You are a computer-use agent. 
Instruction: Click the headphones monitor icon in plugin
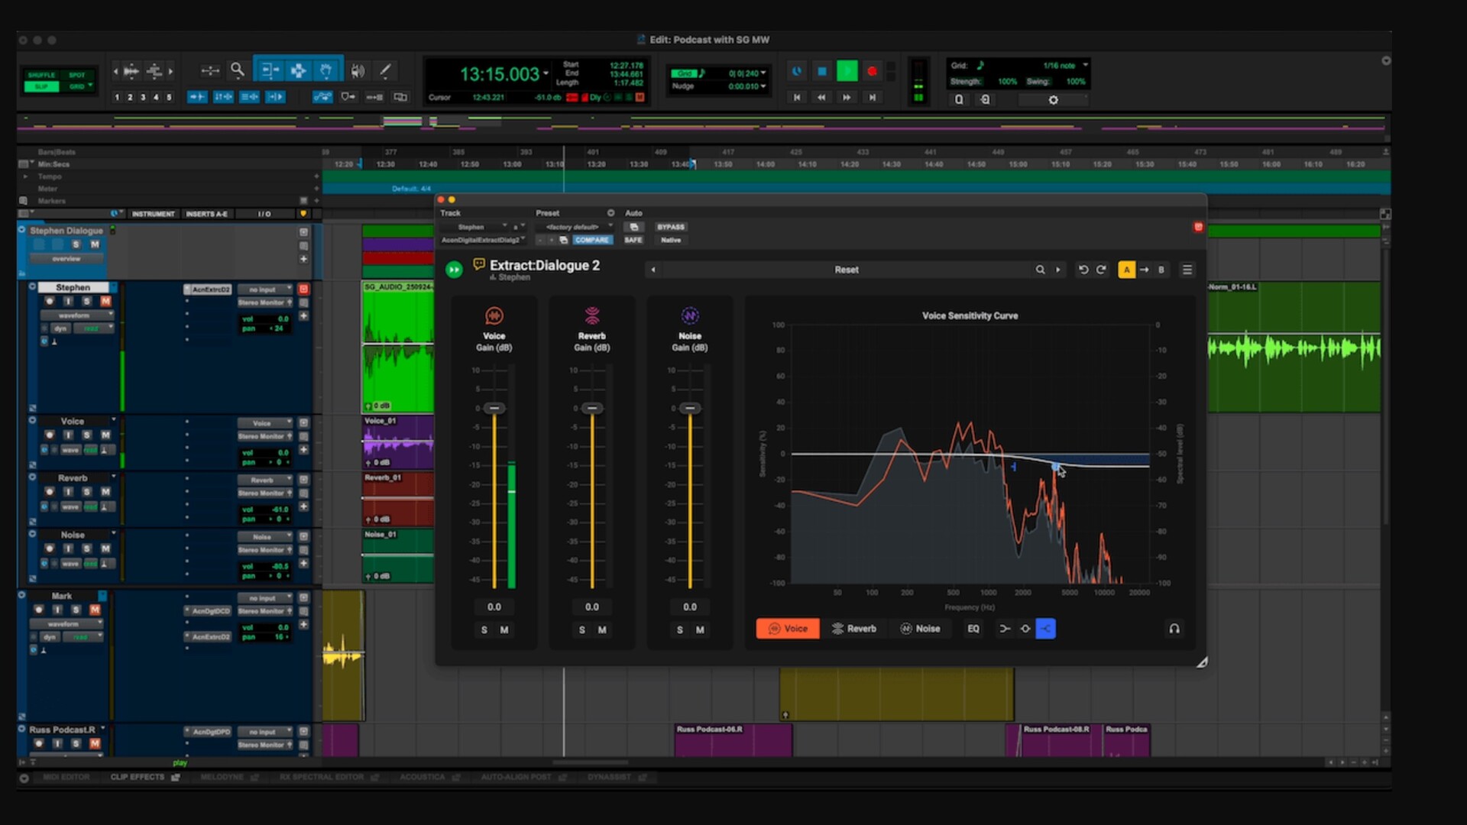[1174, 629]
